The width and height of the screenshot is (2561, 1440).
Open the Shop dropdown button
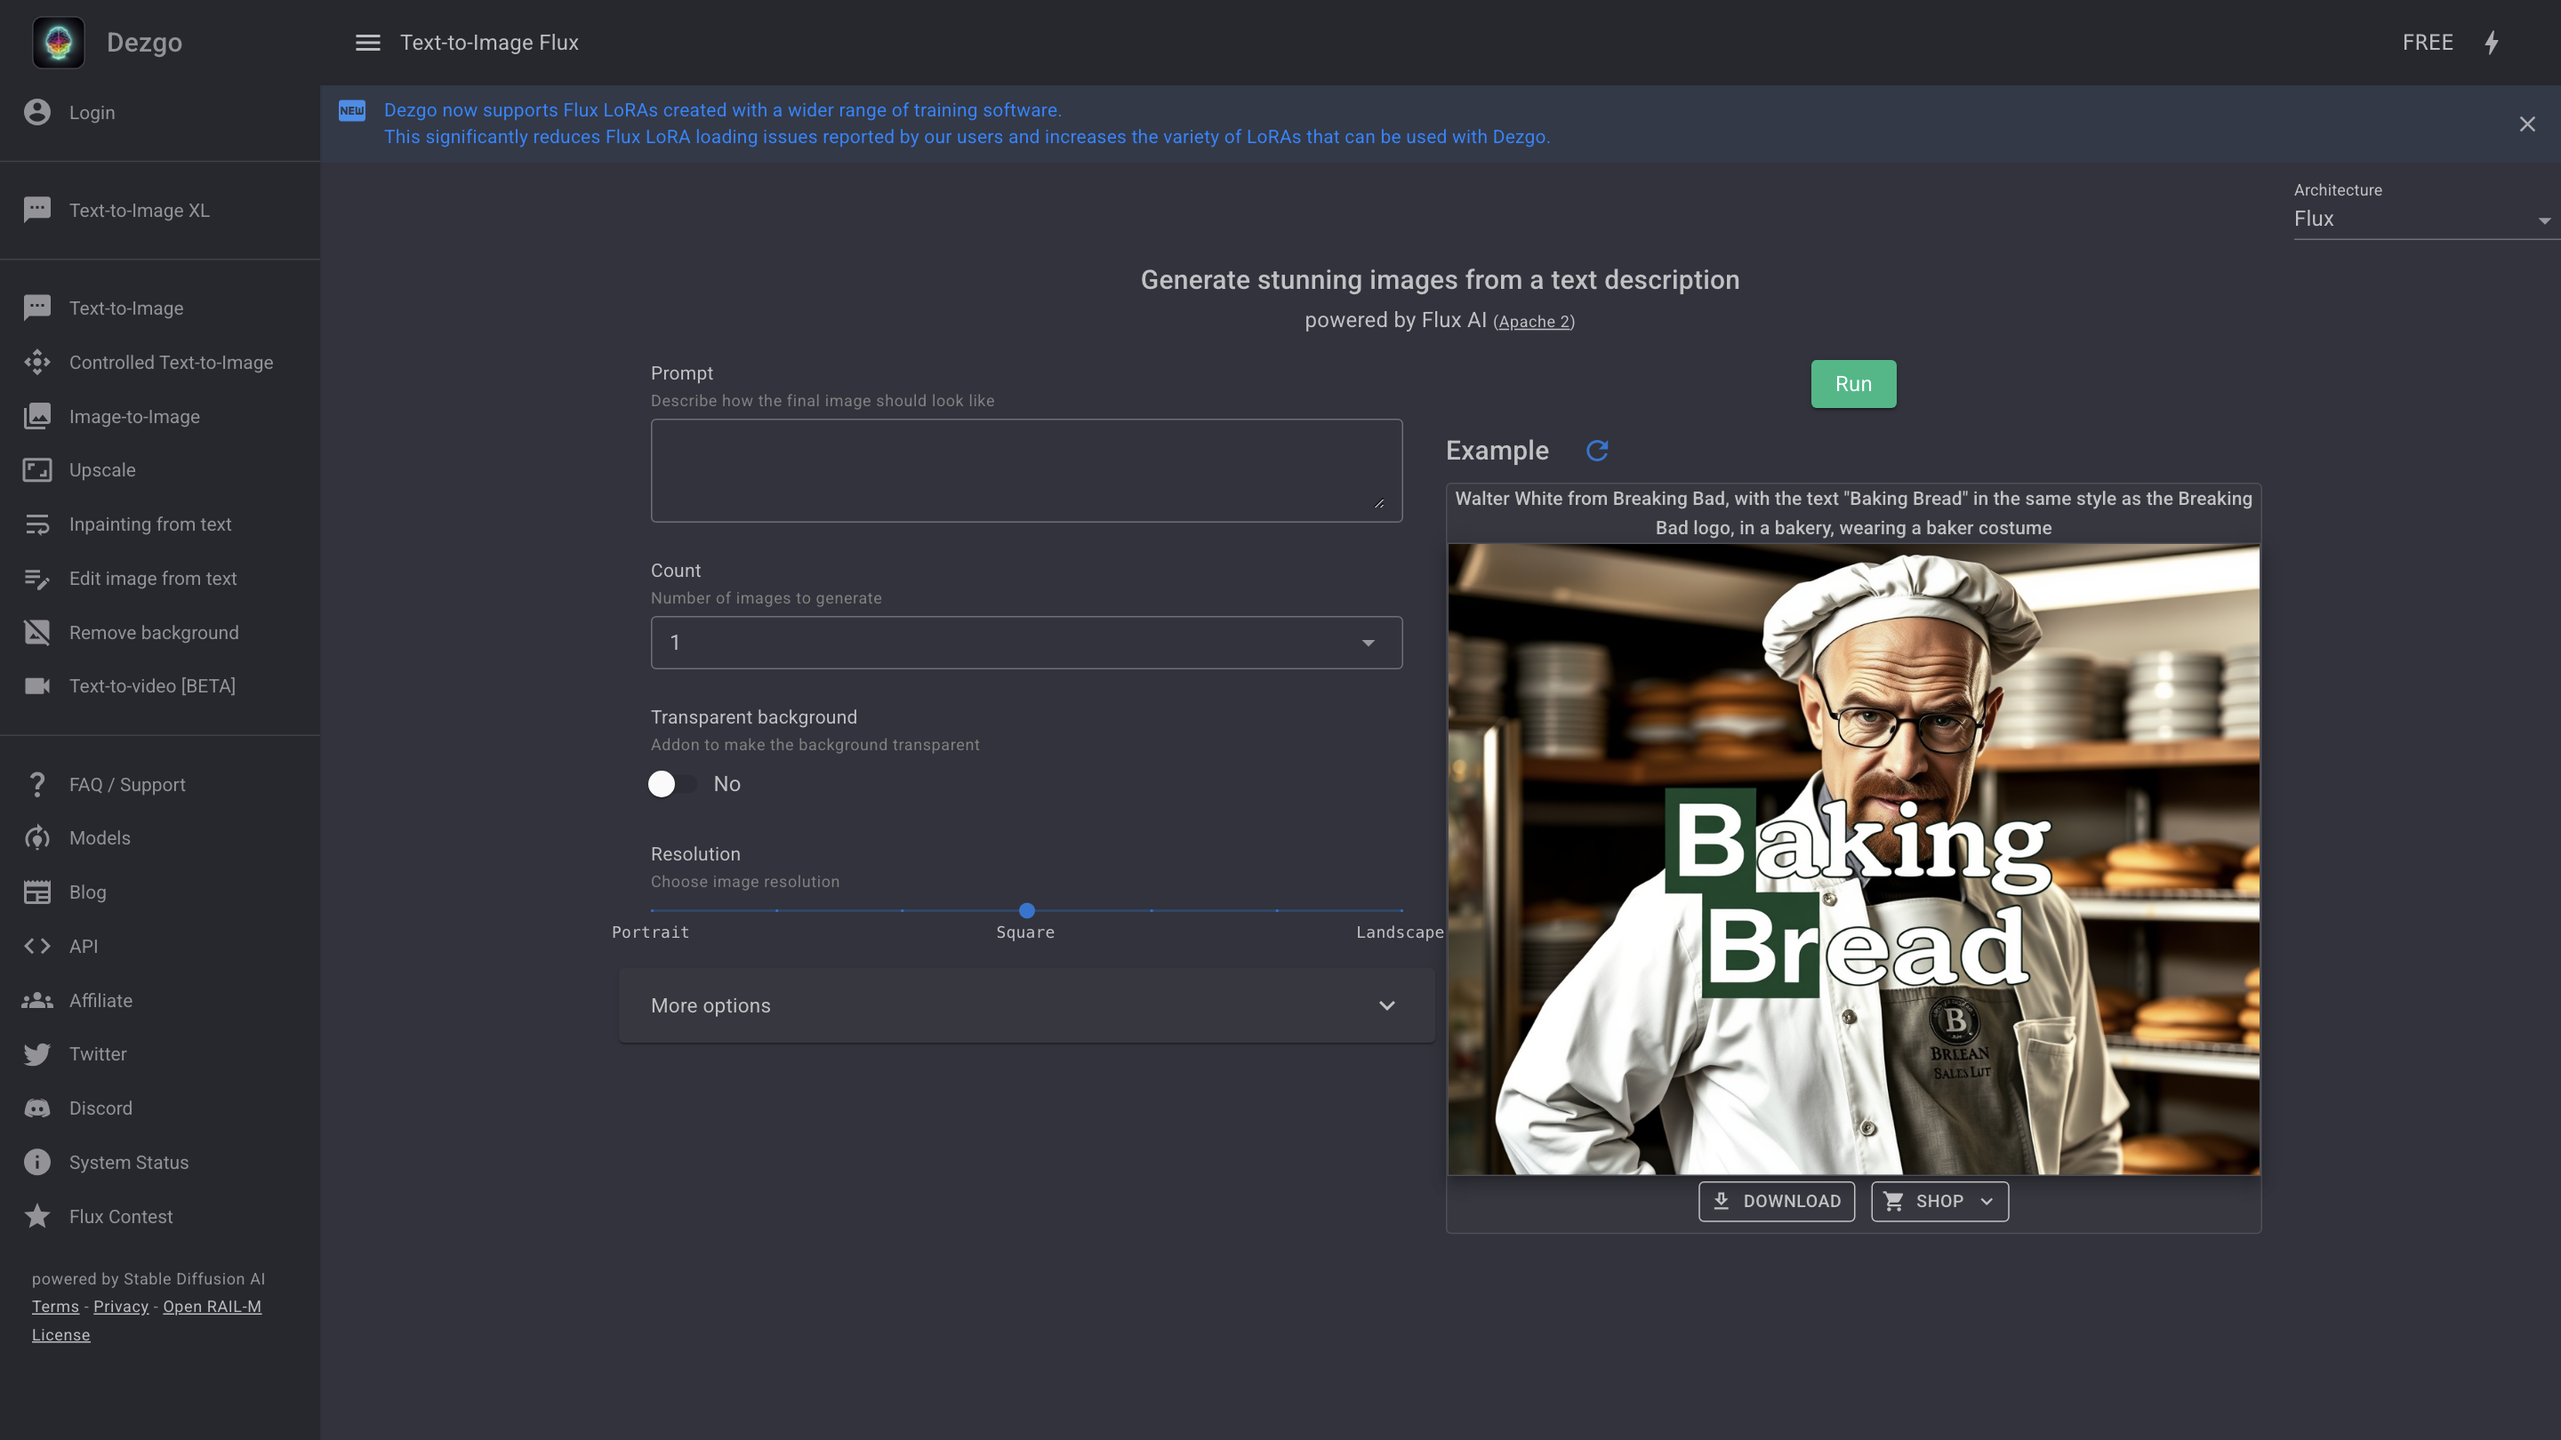point(1939,1202)
